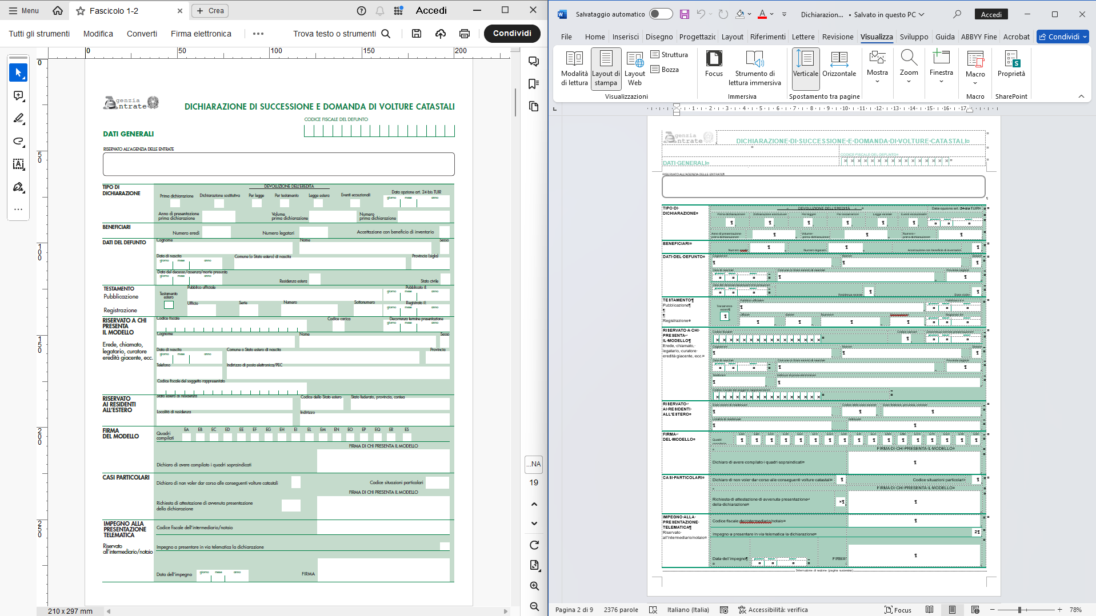This screenshot has height=616, width=1096.
Task: Open Word Focus ribbon button
Action: (714, 63)
